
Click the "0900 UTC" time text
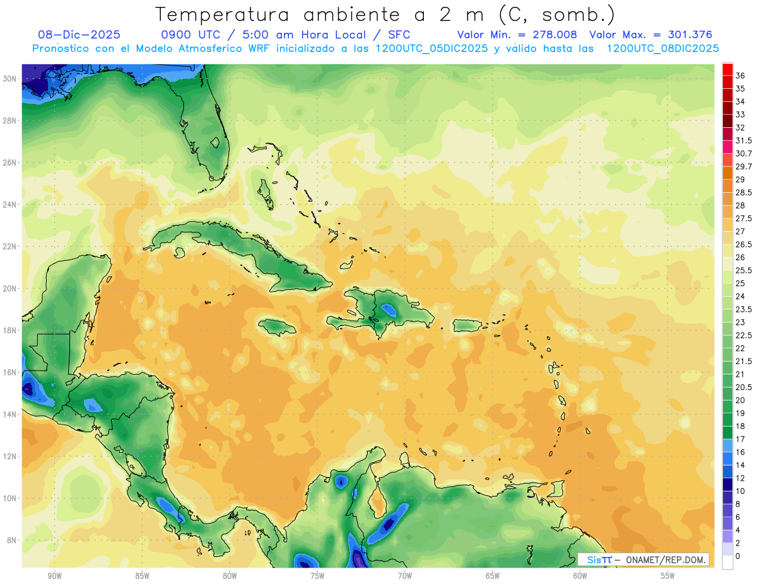click(191, 35)
